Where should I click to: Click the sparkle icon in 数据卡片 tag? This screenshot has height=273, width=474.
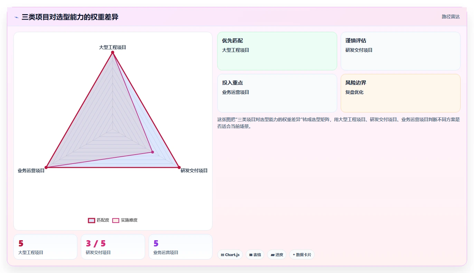294,255
